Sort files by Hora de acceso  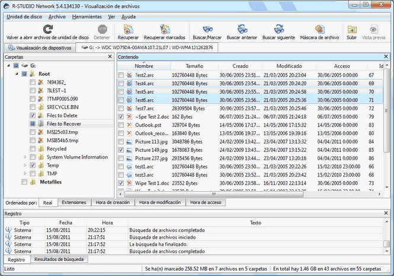pos(206,202)
